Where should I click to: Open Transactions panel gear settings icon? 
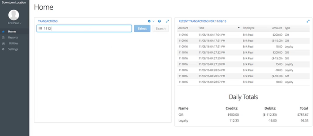click(149, 21)
